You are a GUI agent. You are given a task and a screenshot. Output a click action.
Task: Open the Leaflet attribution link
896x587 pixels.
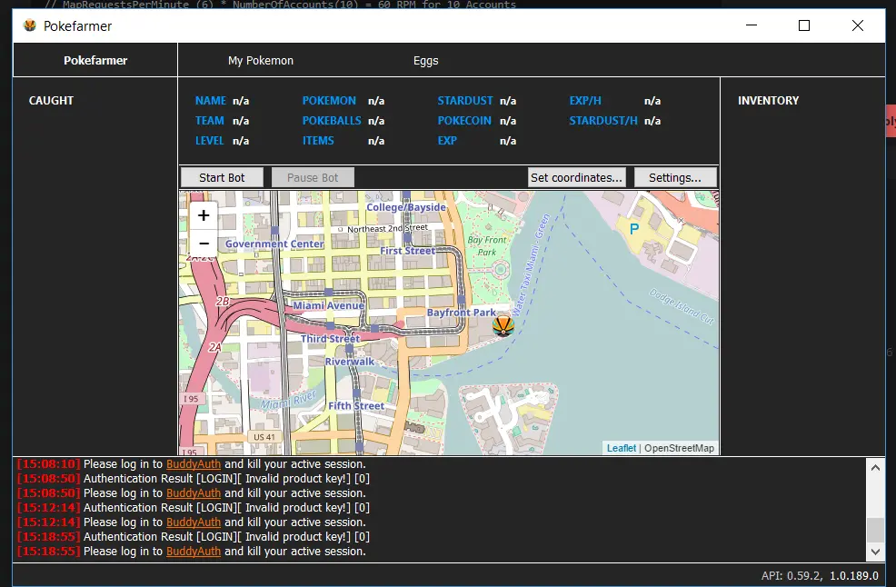[x=622, y=448]
